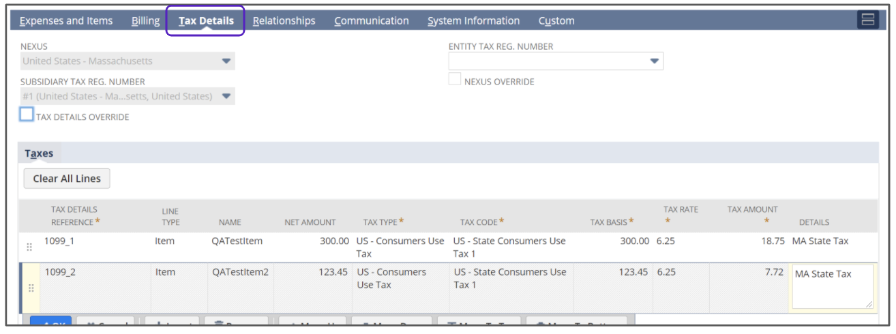Select the Tax Details tab
The image size is (896, 334).
click(206, 21)
